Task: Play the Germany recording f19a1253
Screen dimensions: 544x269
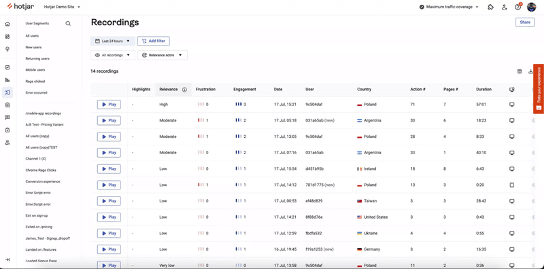Action: pyautogui.click(x=109, y=249)
